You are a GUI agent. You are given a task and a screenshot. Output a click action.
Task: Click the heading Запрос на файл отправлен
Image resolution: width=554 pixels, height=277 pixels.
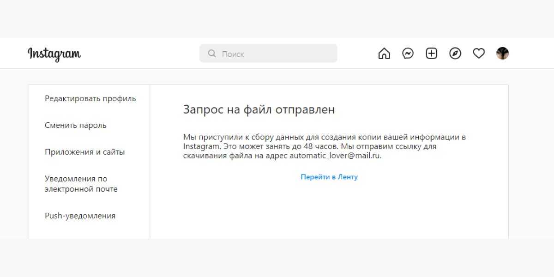(x=259, y=109)
